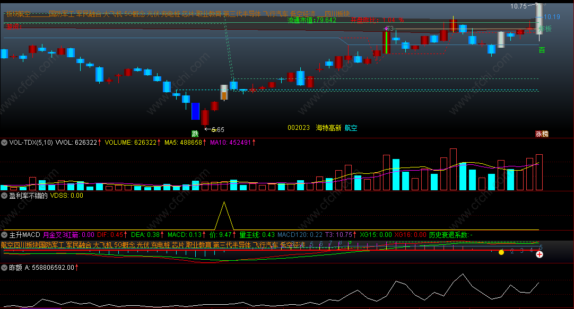Click the green 百 marker beside last candle
Screen dimensions: 574x309
tap(542, 50)
